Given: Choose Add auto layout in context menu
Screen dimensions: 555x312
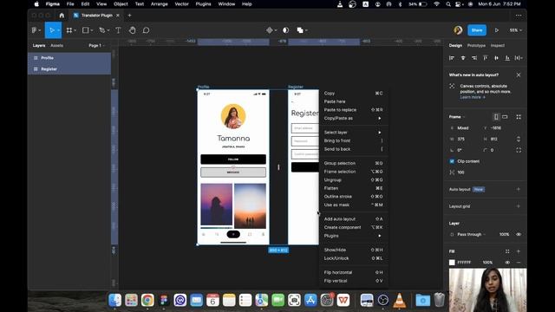Looking at the screenshot, I should pyautogui.click(x=353, y=219).
